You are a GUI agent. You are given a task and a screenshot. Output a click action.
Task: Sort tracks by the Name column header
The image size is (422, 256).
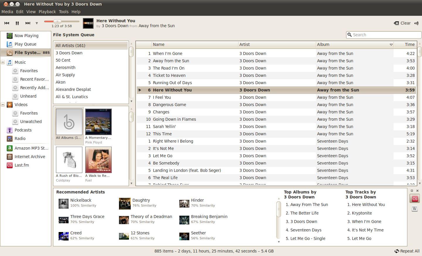point(195,44)
